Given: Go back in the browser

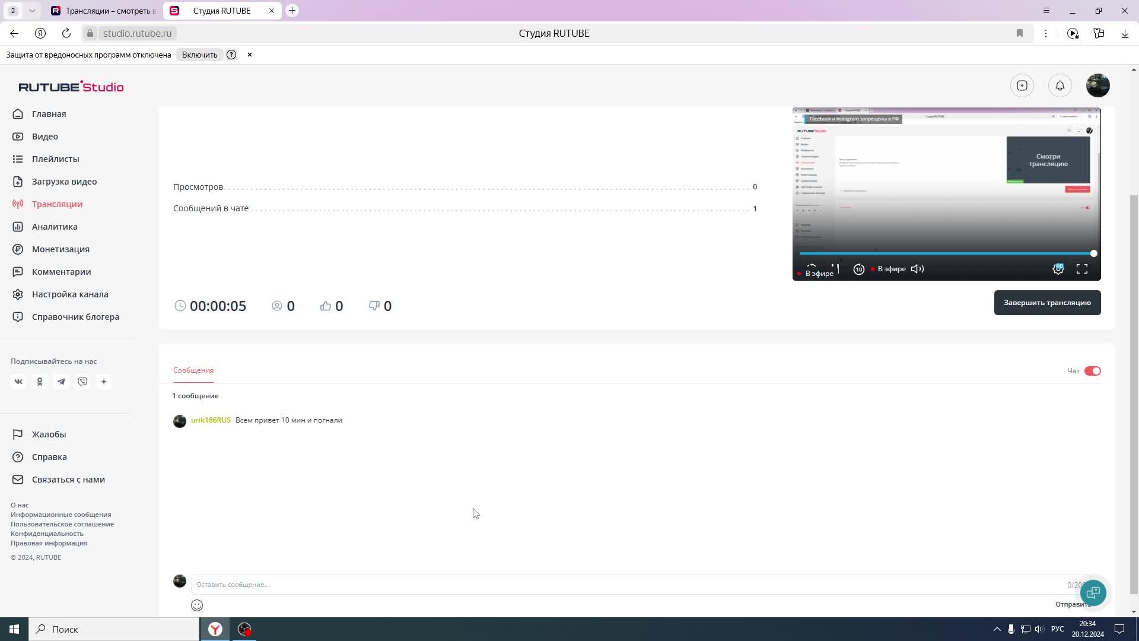Looking at the screenshot, I should click(x=14, y=33).
